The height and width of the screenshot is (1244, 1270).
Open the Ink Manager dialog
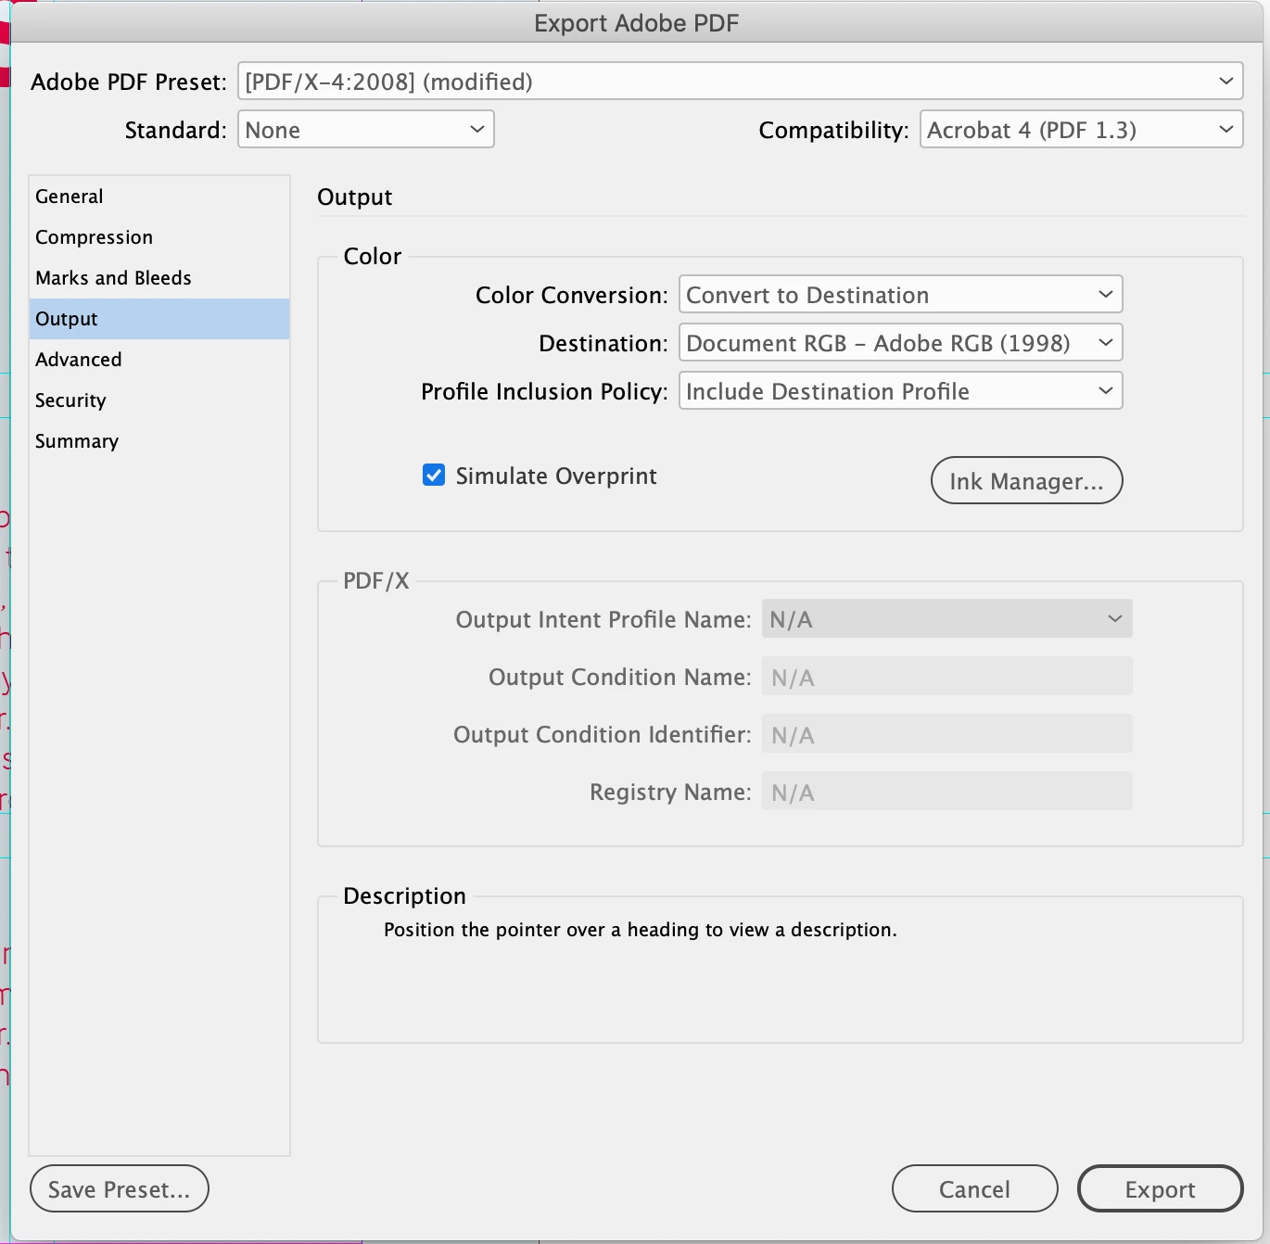coord(1026,480)
